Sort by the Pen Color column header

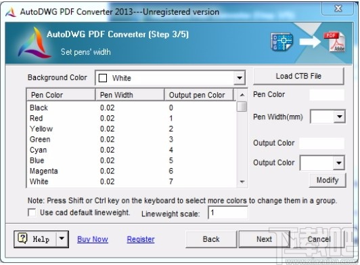61,95
